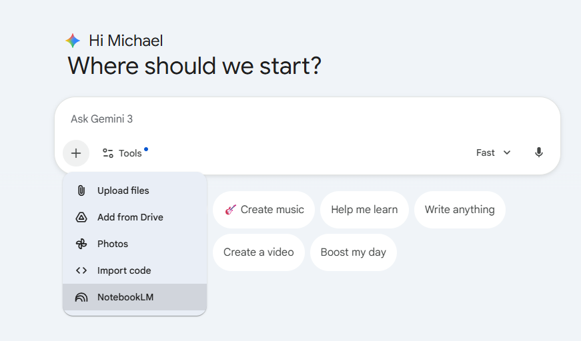Click the Boost my day chip

[353, 252]
